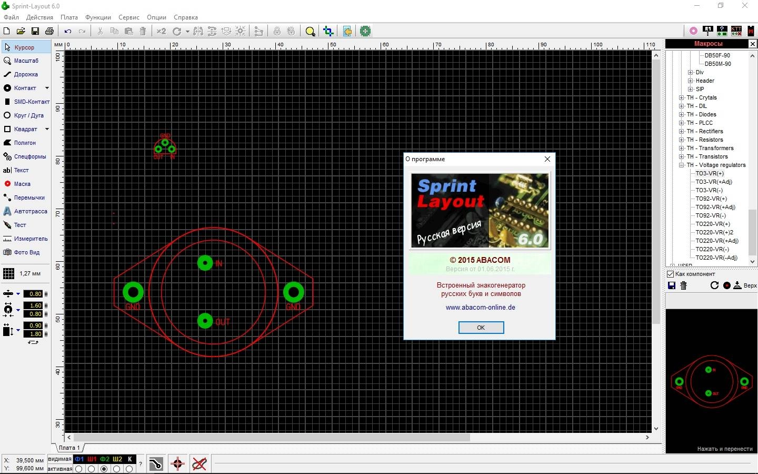This screenshot has height=474, width=758.
Task: Set layer Ш1 as active
Action: tap(92, 469)
